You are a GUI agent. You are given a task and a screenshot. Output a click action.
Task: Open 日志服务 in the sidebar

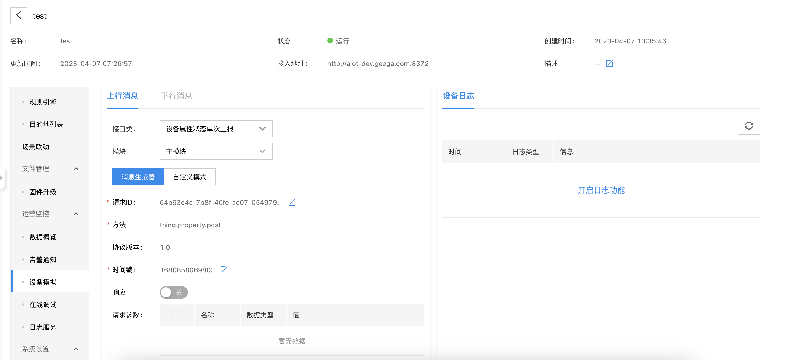[x=50, y=327]
